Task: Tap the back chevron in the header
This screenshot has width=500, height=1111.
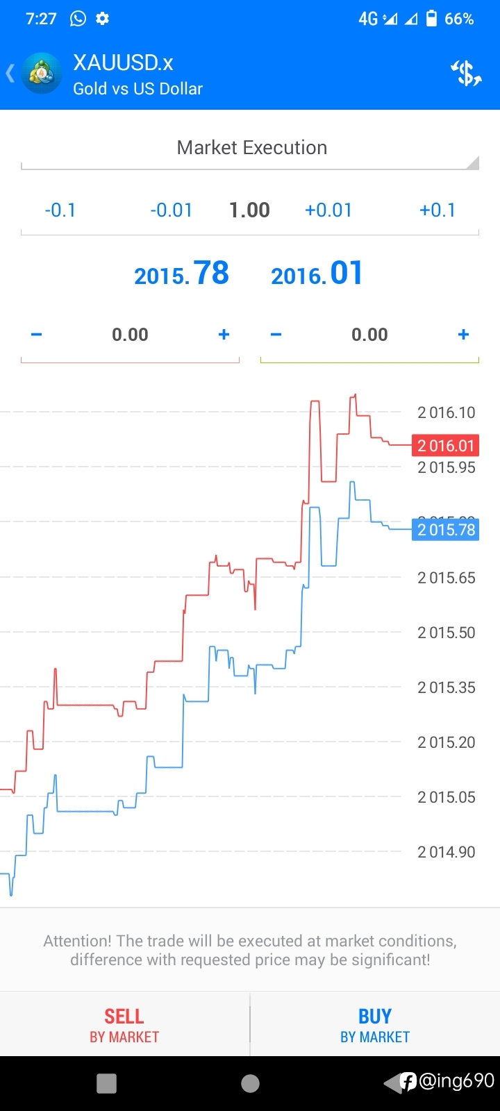Action: (10, 74)
